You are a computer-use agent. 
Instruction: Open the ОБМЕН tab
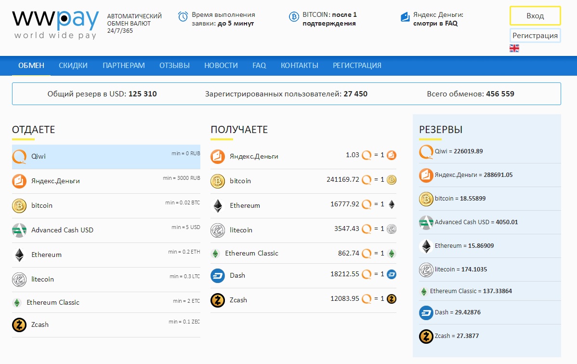pyautogui.click(x=31, y=66)
